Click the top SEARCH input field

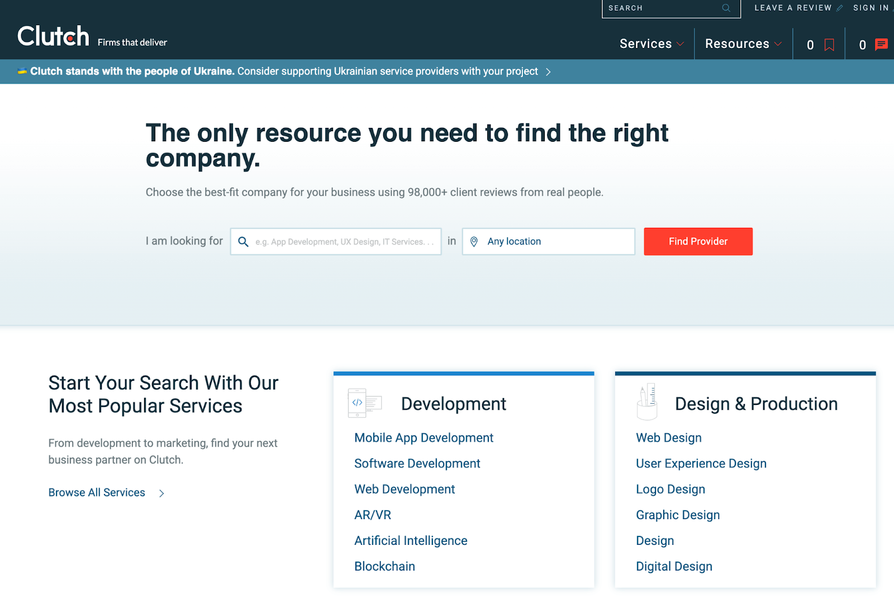point(671,8)
